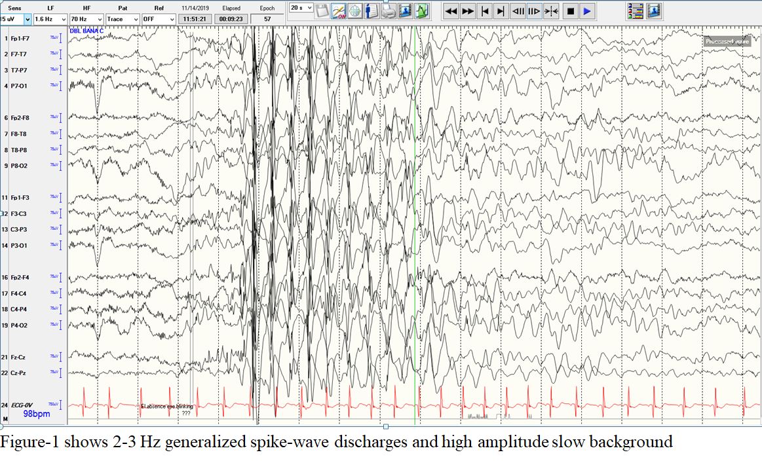Open the electrode head map icon
Screen dimensions: 762x461
[355, 11]
